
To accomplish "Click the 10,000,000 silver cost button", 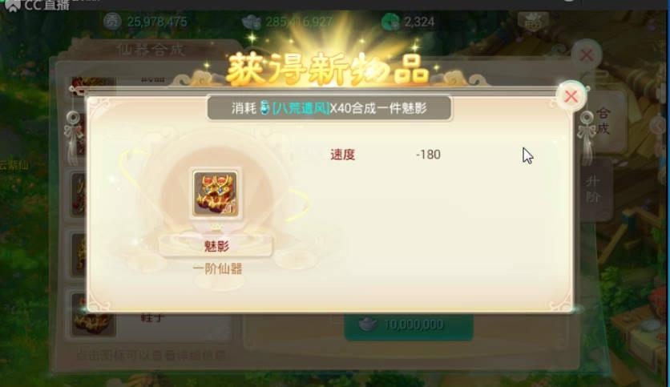I will coord(409,325).
